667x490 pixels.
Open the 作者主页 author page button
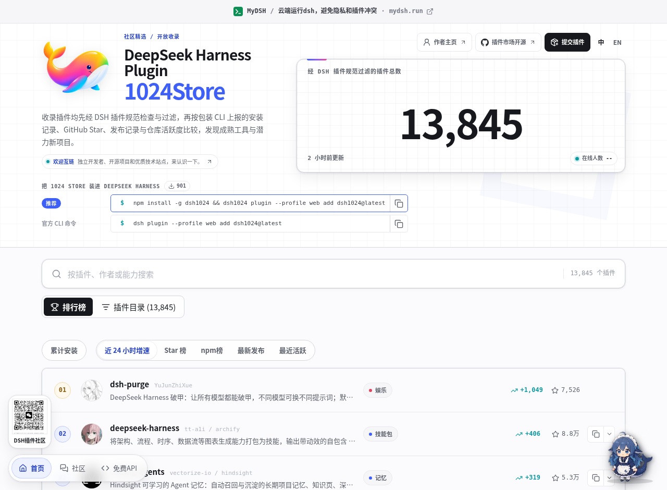444,42
